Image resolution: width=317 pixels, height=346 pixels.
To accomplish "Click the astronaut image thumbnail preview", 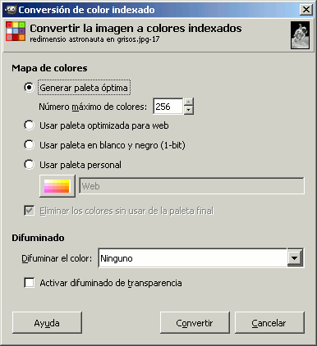I will 300,35.
